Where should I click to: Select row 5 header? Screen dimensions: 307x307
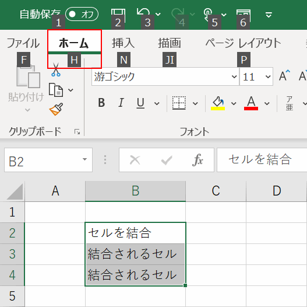pyautogui.click(x=12, y=296)
